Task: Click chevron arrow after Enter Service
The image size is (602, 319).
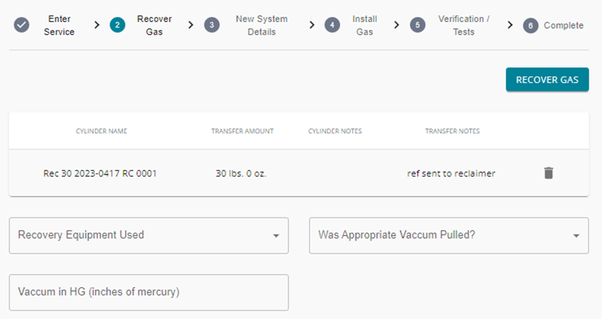Action: point(97,25)
